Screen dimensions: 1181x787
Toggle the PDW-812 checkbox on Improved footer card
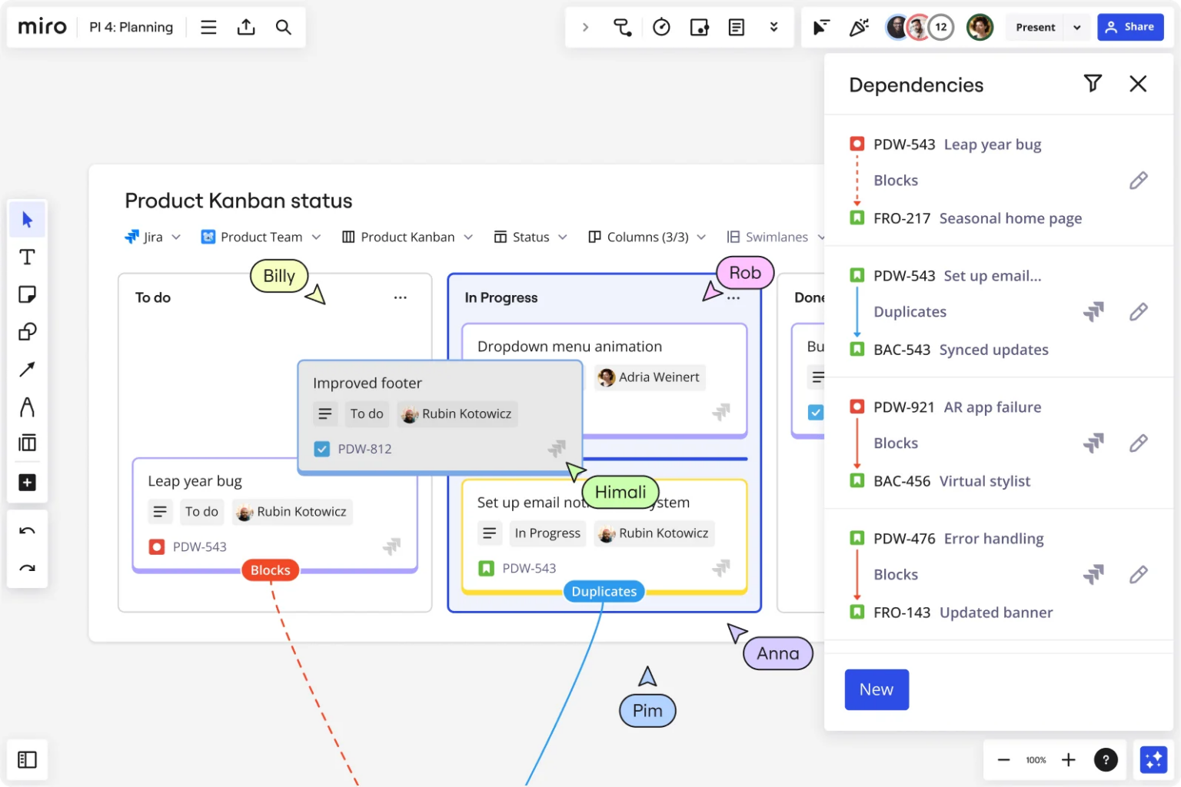click(x=322, y=449)
